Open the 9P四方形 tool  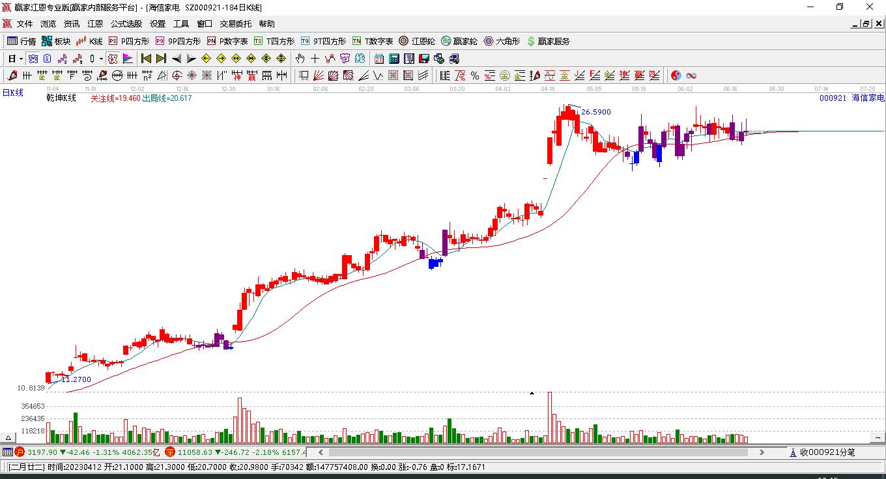[178, 41]
